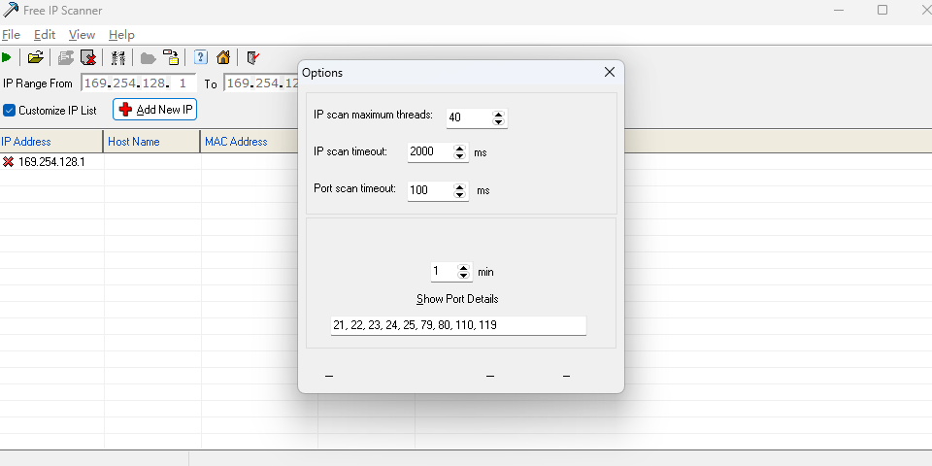Open the View menu
This screenshot has width=932, height=466.
tap(82, 35)
